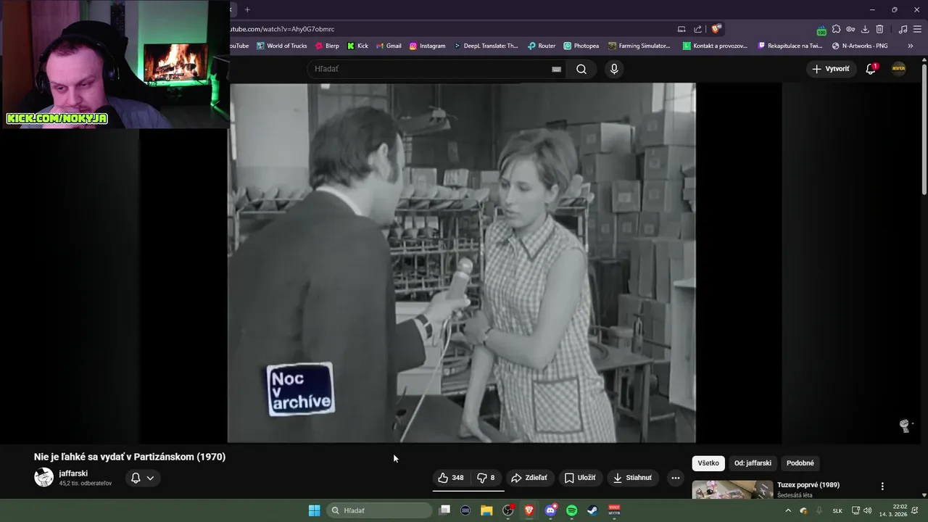Select the Od: jaffarski filter chip

[753, 463]
